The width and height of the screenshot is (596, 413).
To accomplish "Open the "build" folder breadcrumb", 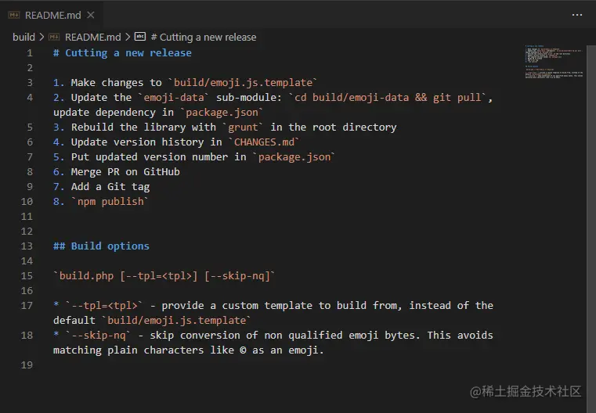I will click(x=23, y=37).
